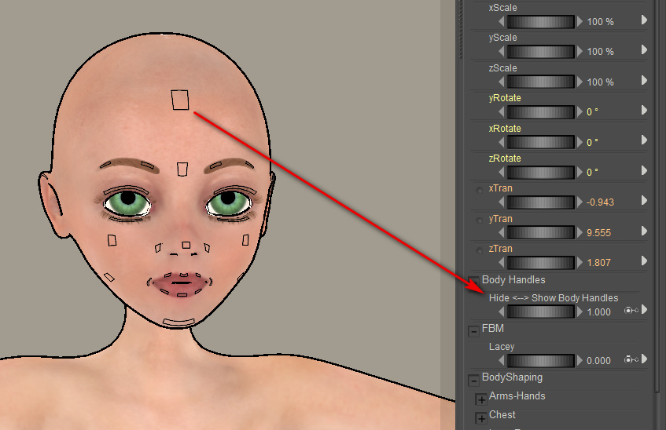The width and height of the screenshot is (666, 430).
Task: Click the zScale value field showing 100 %
Action: tap(601, 82)
